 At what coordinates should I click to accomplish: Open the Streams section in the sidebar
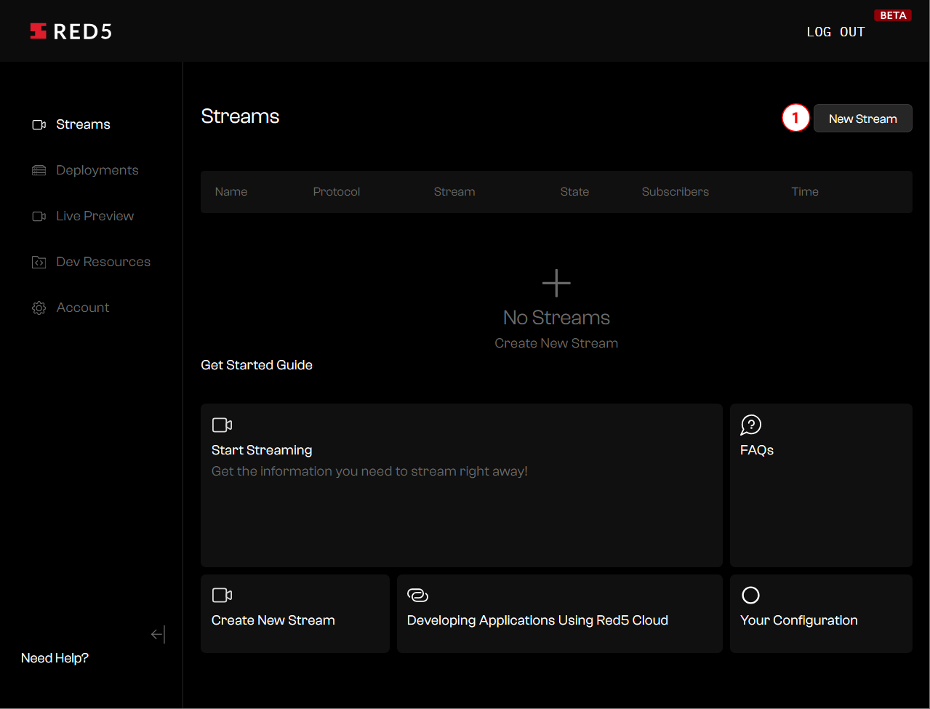[83, 124]
